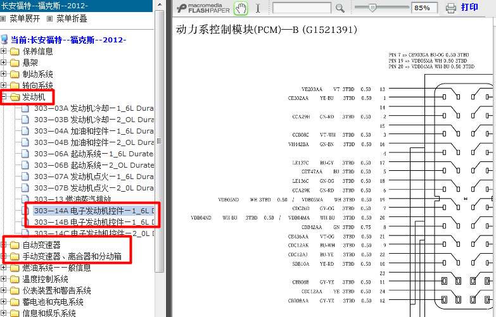This screenshot has height=317, width=496.
Task: Expand the 制动系统 folder
Action: pos(3,73)
